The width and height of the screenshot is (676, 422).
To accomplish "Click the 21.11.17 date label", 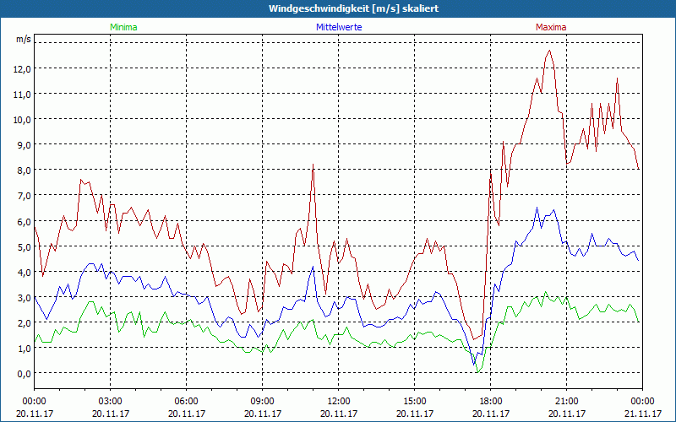I will click(x=642, y=414).
